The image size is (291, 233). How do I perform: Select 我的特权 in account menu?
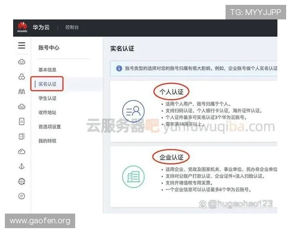click(48, 141)
